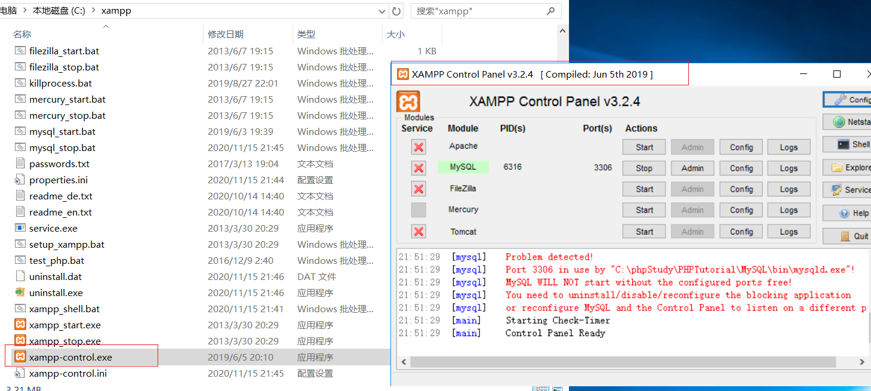The width and height of the screenshot is (871, 391).
Task: Open the Shell button in the right sidebar
Action: point(847,144)
